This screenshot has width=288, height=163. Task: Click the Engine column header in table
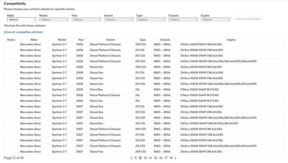pos(231,39)
